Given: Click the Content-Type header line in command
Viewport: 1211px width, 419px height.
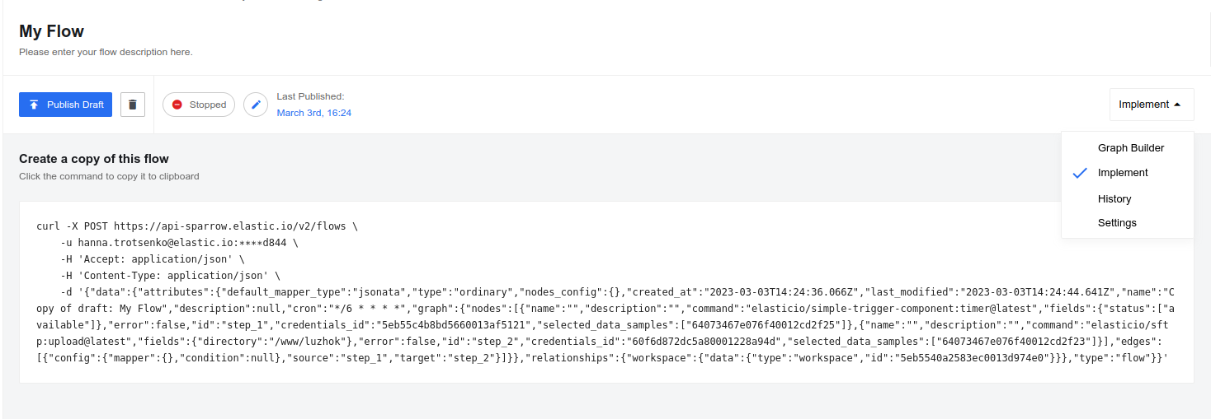Looking at the screenshot, I should 170,276.
